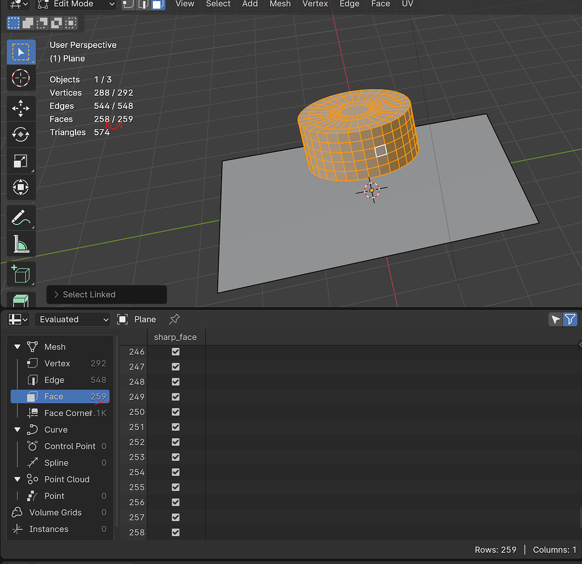Toggle spreadsheet pin icon
582x564 pixels.
(174, 319)
